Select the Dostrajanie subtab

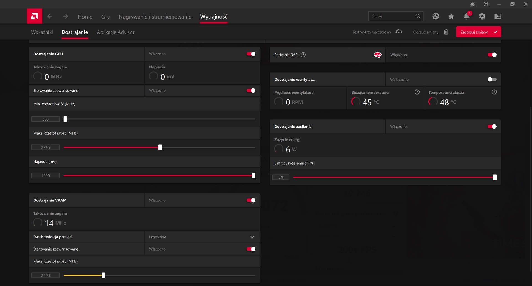(75, 32)
